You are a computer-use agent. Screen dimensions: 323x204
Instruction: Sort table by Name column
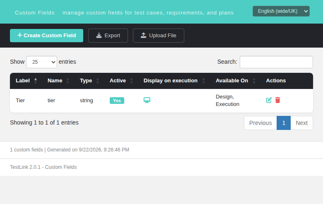point(58,81)
